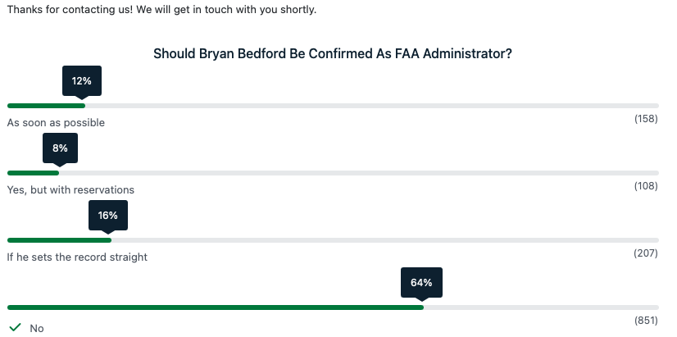The width and height of the screenshot is (677, 337).
Task: Click the poll title about Bryan Bedford
Action: click(x=333, y=54)
